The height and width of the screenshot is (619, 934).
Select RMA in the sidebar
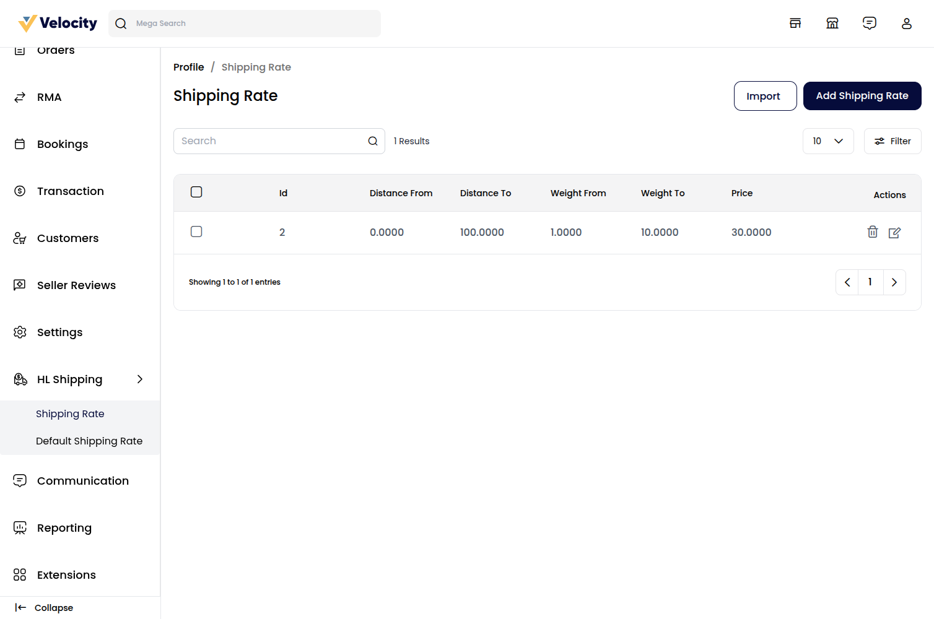[49, 97]
